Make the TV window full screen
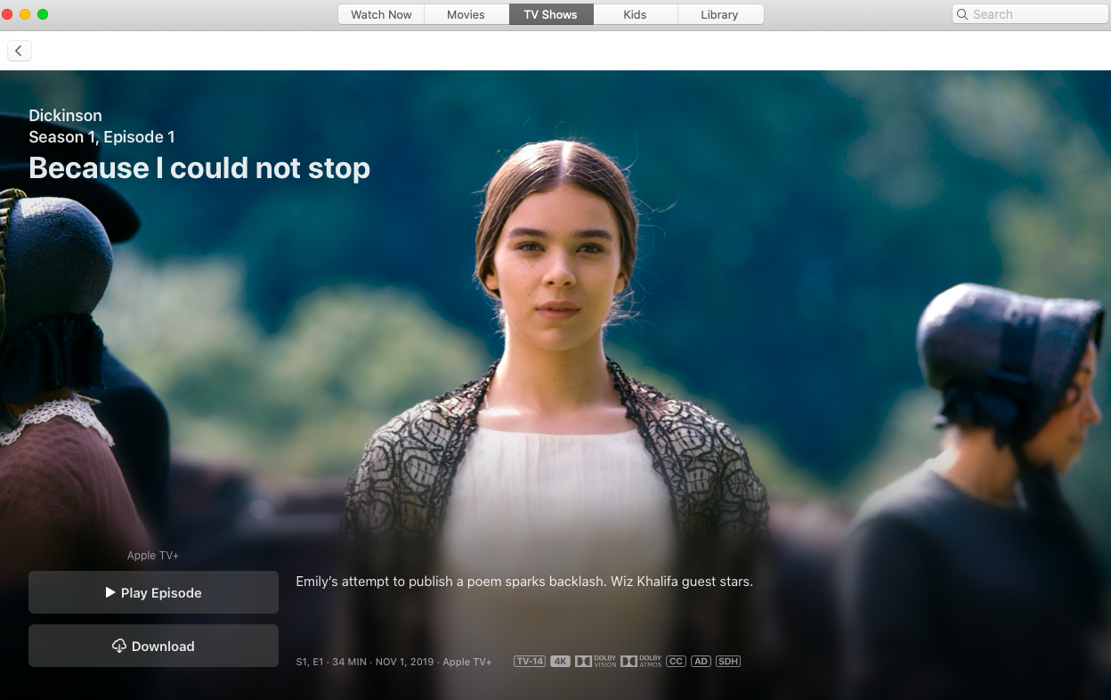 (x=43, y=14)
